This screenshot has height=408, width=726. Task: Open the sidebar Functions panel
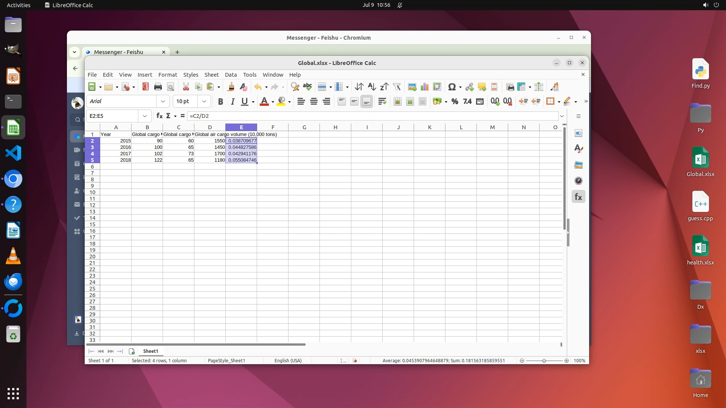tap(578, 197)
